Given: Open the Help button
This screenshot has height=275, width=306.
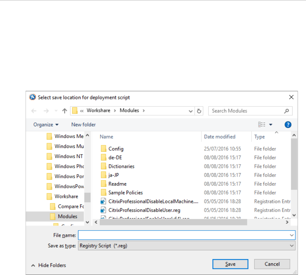Looking at the screenshot, I should click(288, 125).
